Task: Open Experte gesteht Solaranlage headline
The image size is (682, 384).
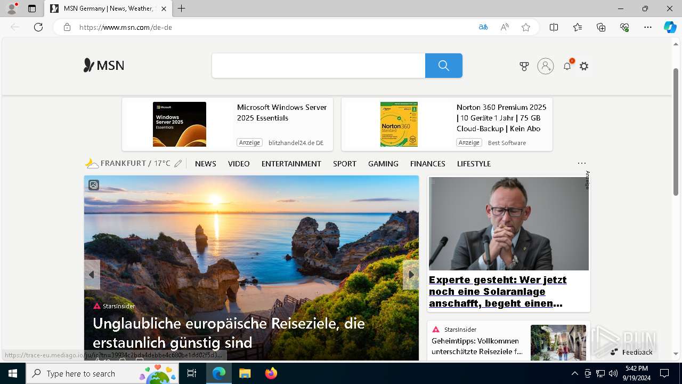Action: (x=498, y=292)
